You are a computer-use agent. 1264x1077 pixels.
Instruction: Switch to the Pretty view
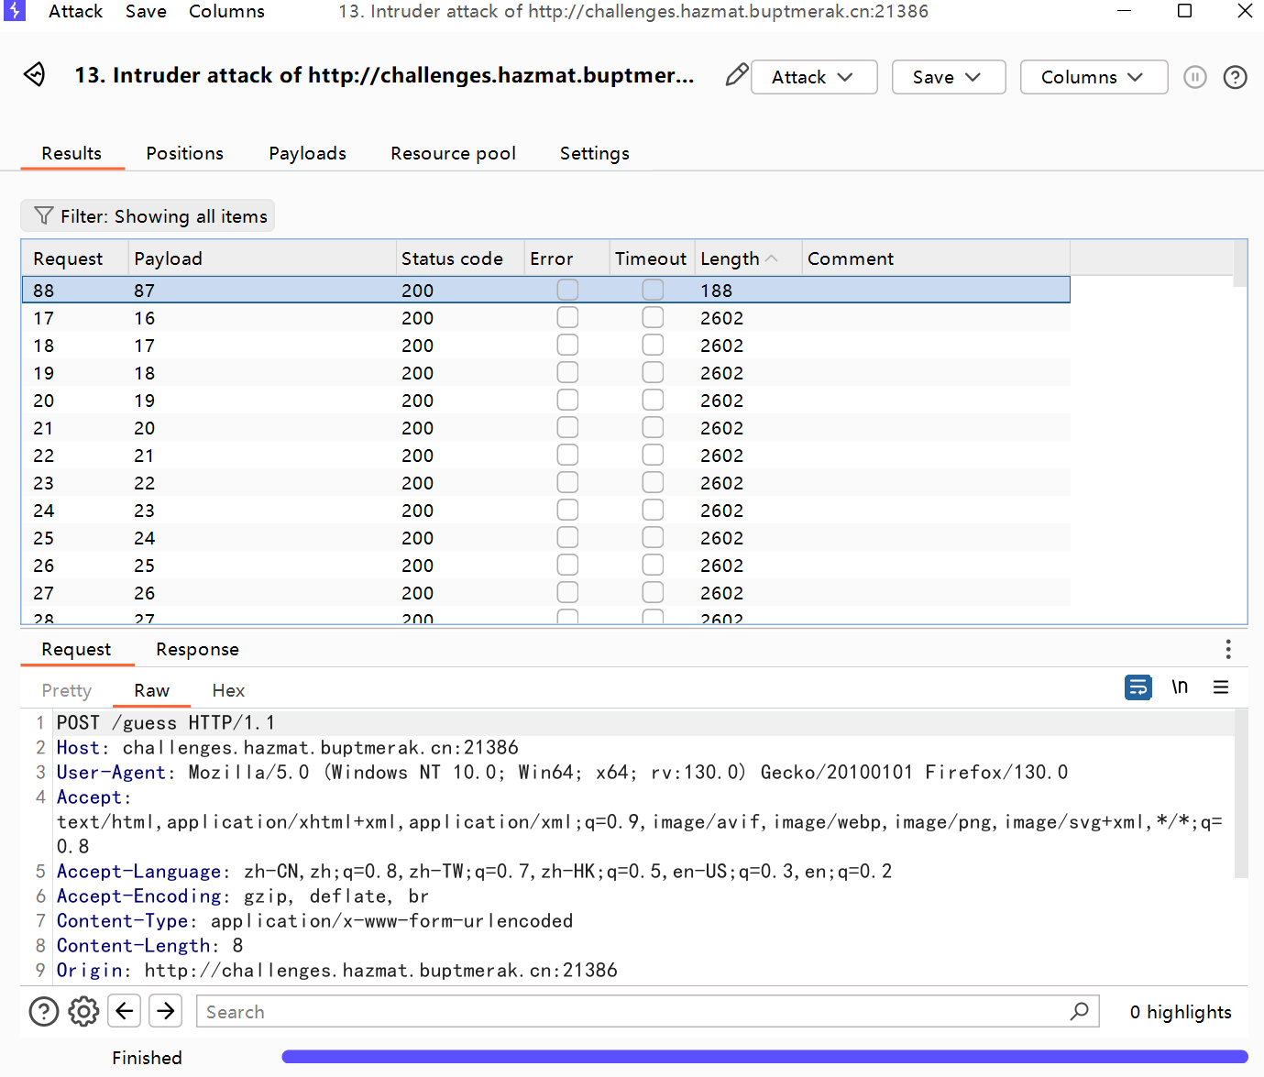pos(67,690)
